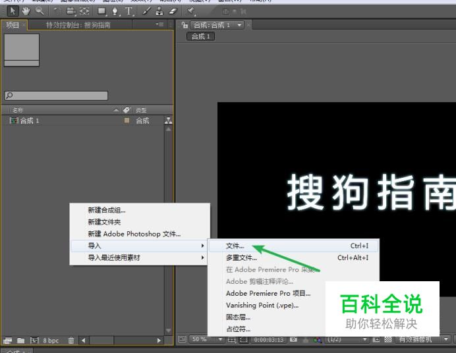Take snapshot with the camera icon
Viewport: 456px width, 353px height.
tap(294, 339)
